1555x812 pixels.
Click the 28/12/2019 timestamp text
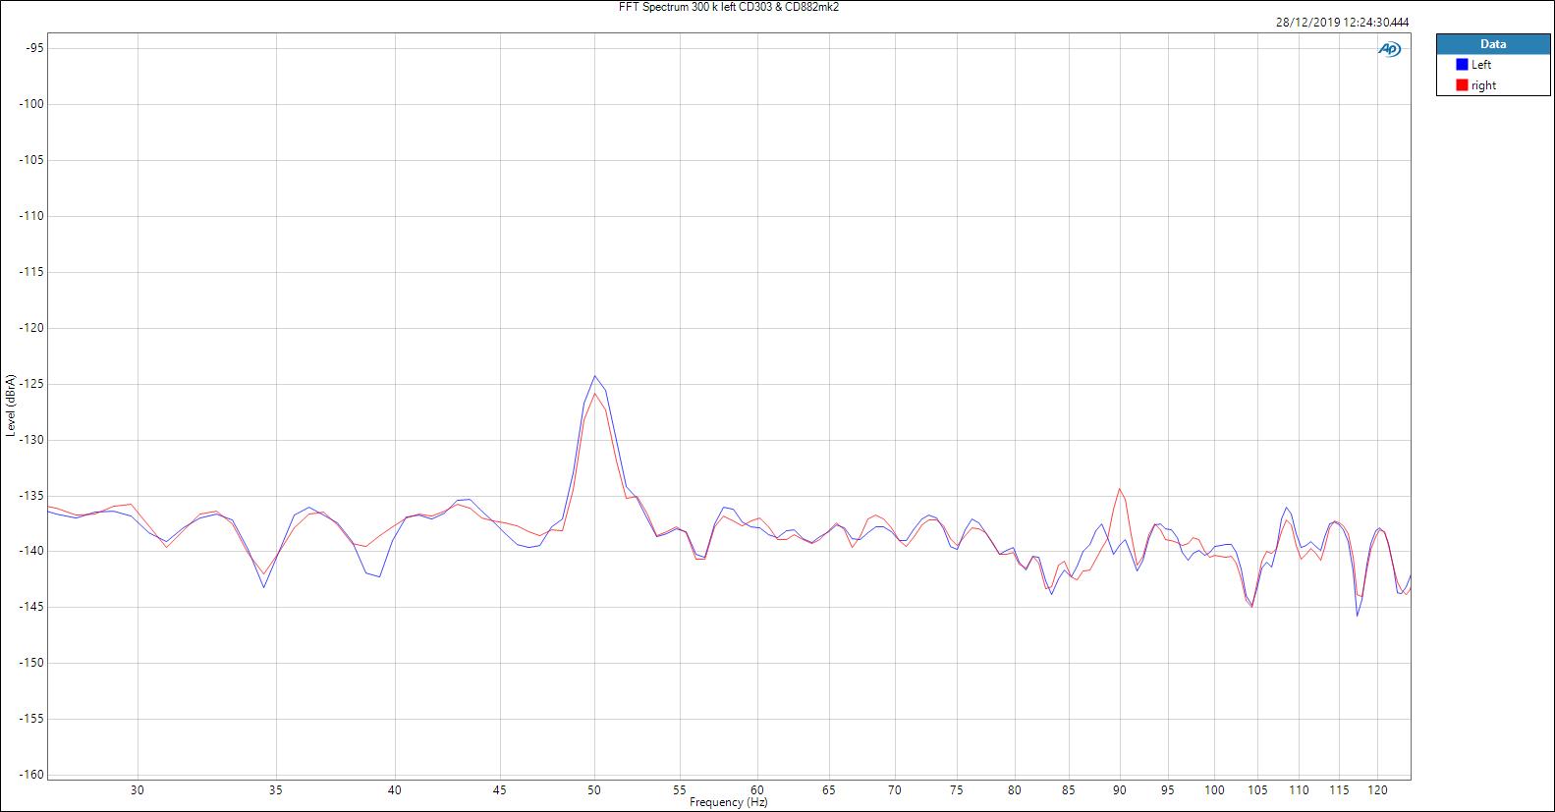point(1344,23)
